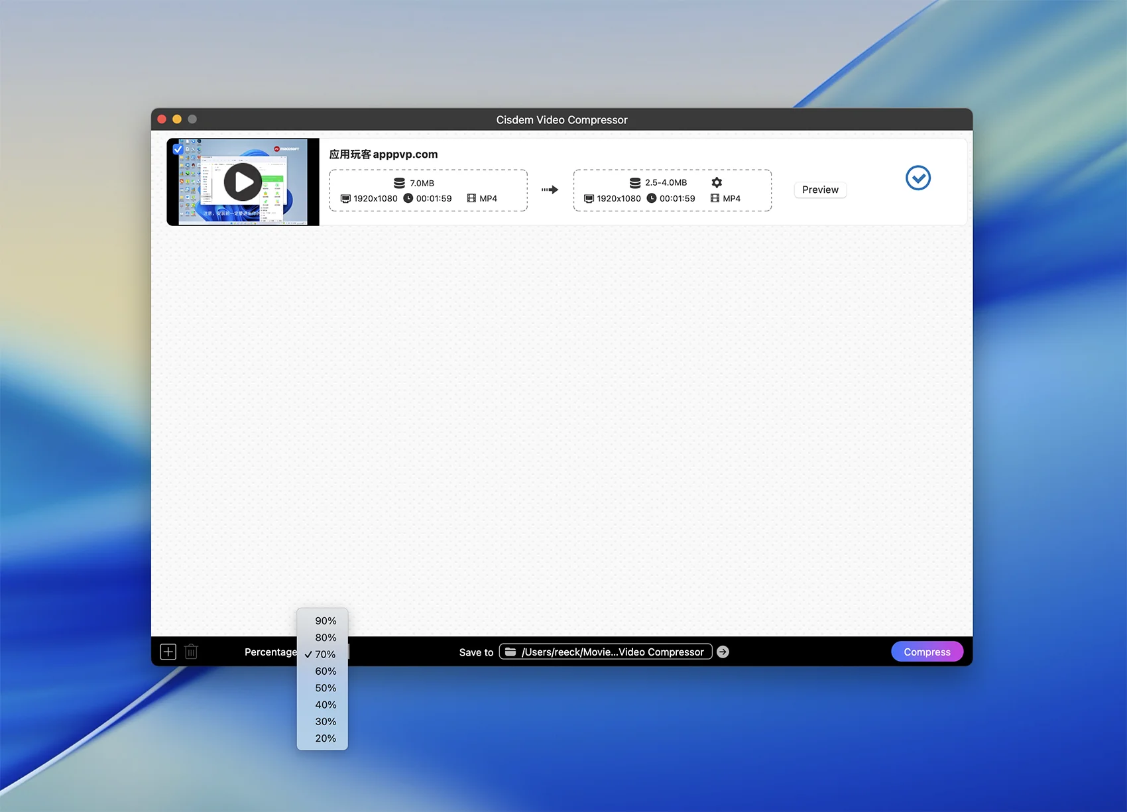
Task: Click the folder icon in Save to path
Action: [510, 652]
